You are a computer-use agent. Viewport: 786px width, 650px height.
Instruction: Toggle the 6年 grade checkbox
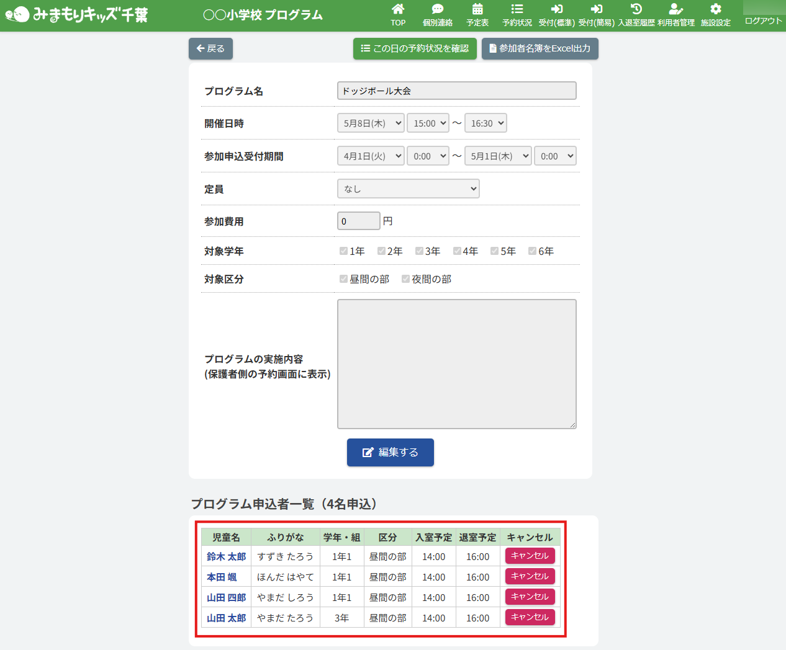point(532,251)
